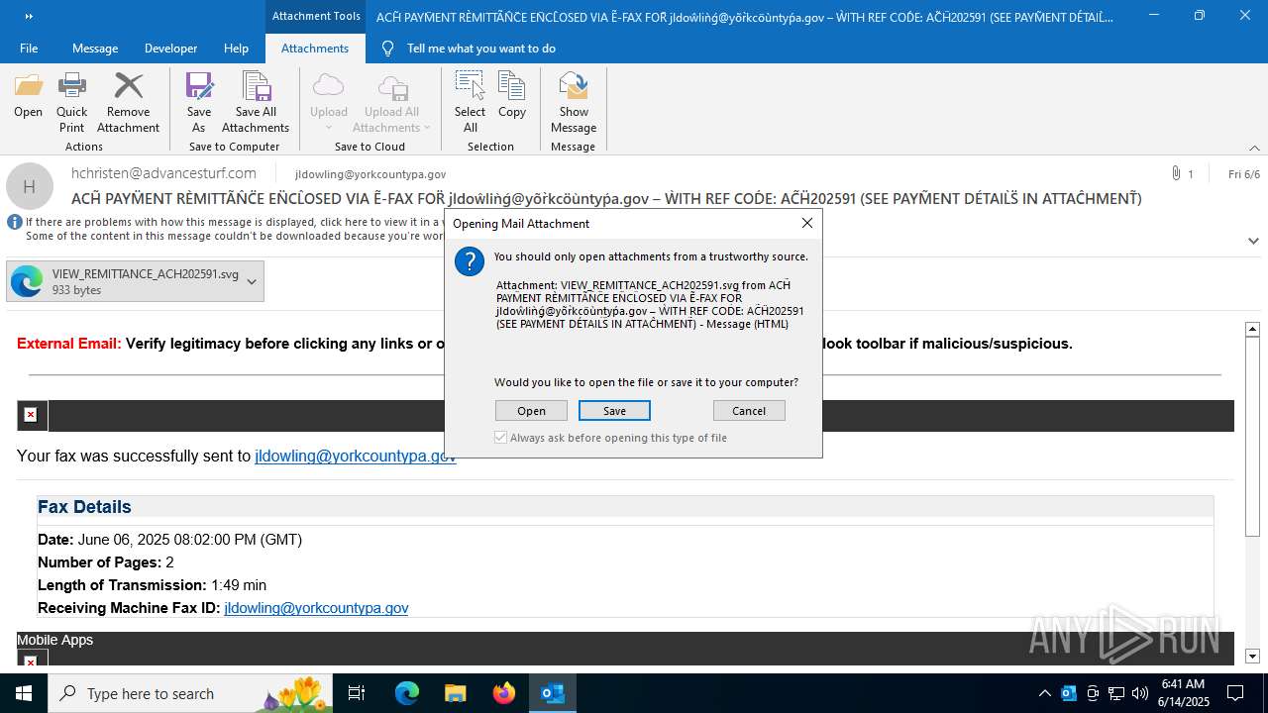
Task: Click the quick access toolbar customize arrow
Action: [x=29, y=16]
